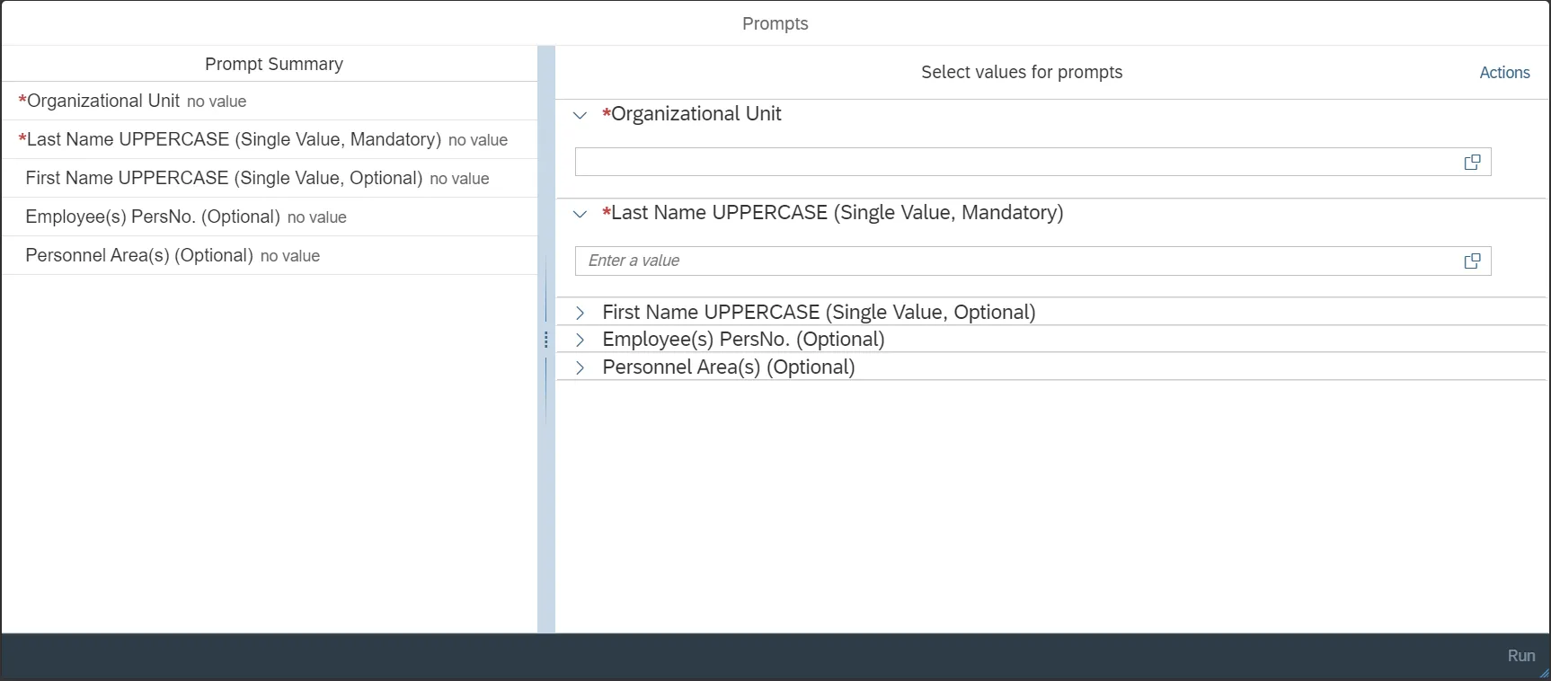Viewport: 1551px width, 681px height.
Task: Select First Name UPPERCASE in Prompt Summary
Action: (x=224, y=179)
